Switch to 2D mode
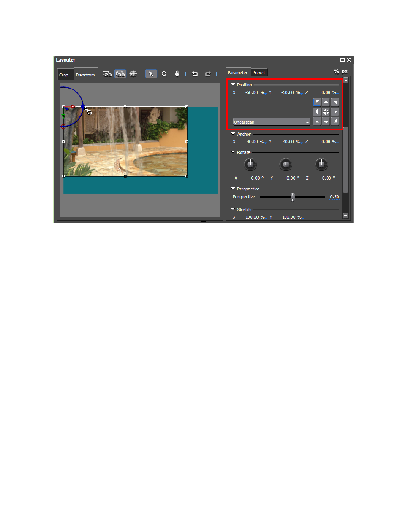The width and height of the screenshot is (403, 521). tap(108, 74)
